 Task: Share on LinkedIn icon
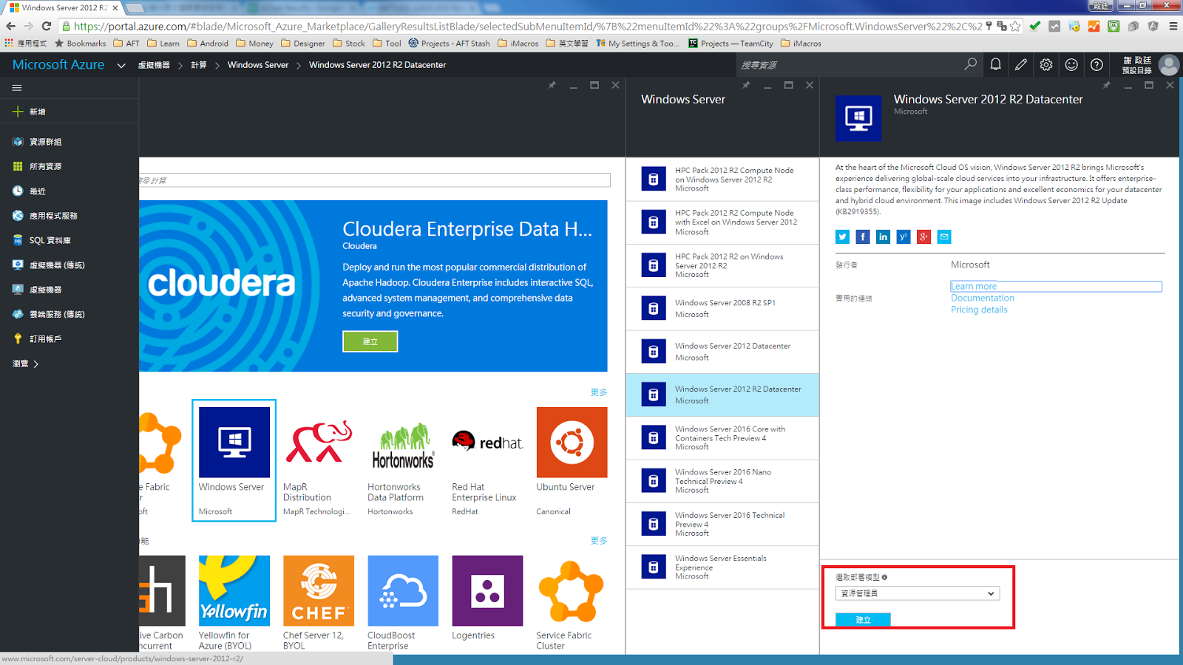(x=883, y=236)
